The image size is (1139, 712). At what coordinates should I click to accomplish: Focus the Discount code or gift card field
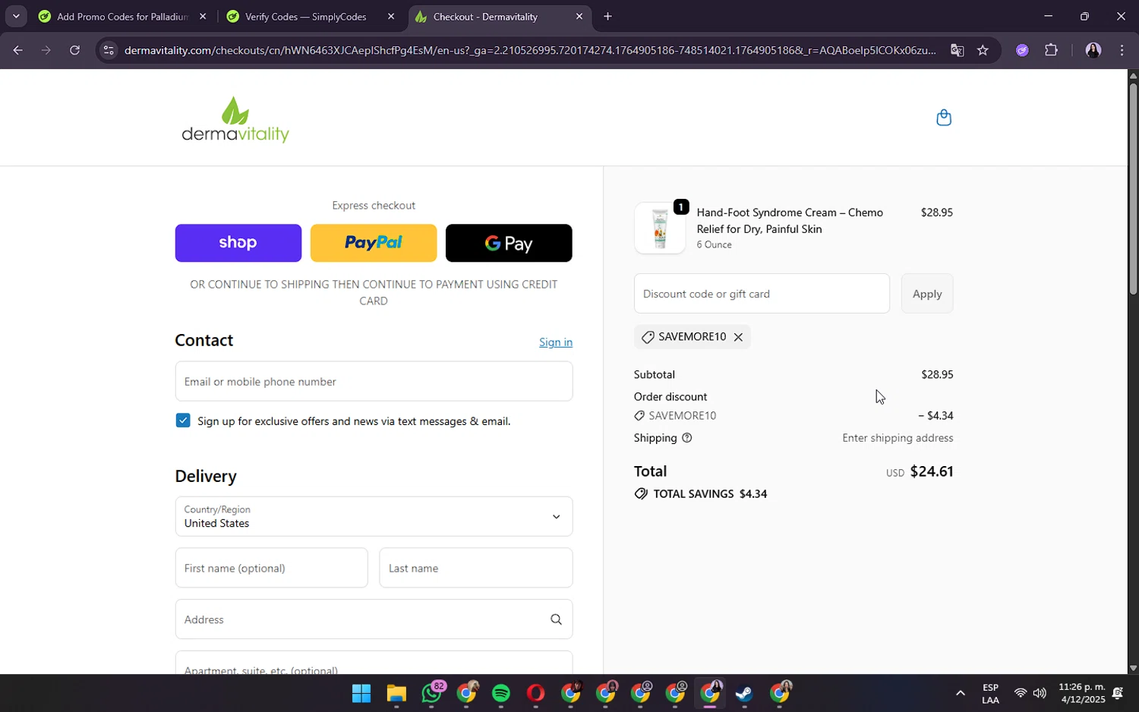(762, 294)
